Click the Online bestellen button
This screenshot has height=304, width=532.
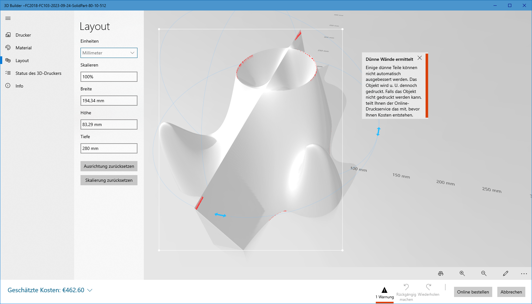coord(473,292)
